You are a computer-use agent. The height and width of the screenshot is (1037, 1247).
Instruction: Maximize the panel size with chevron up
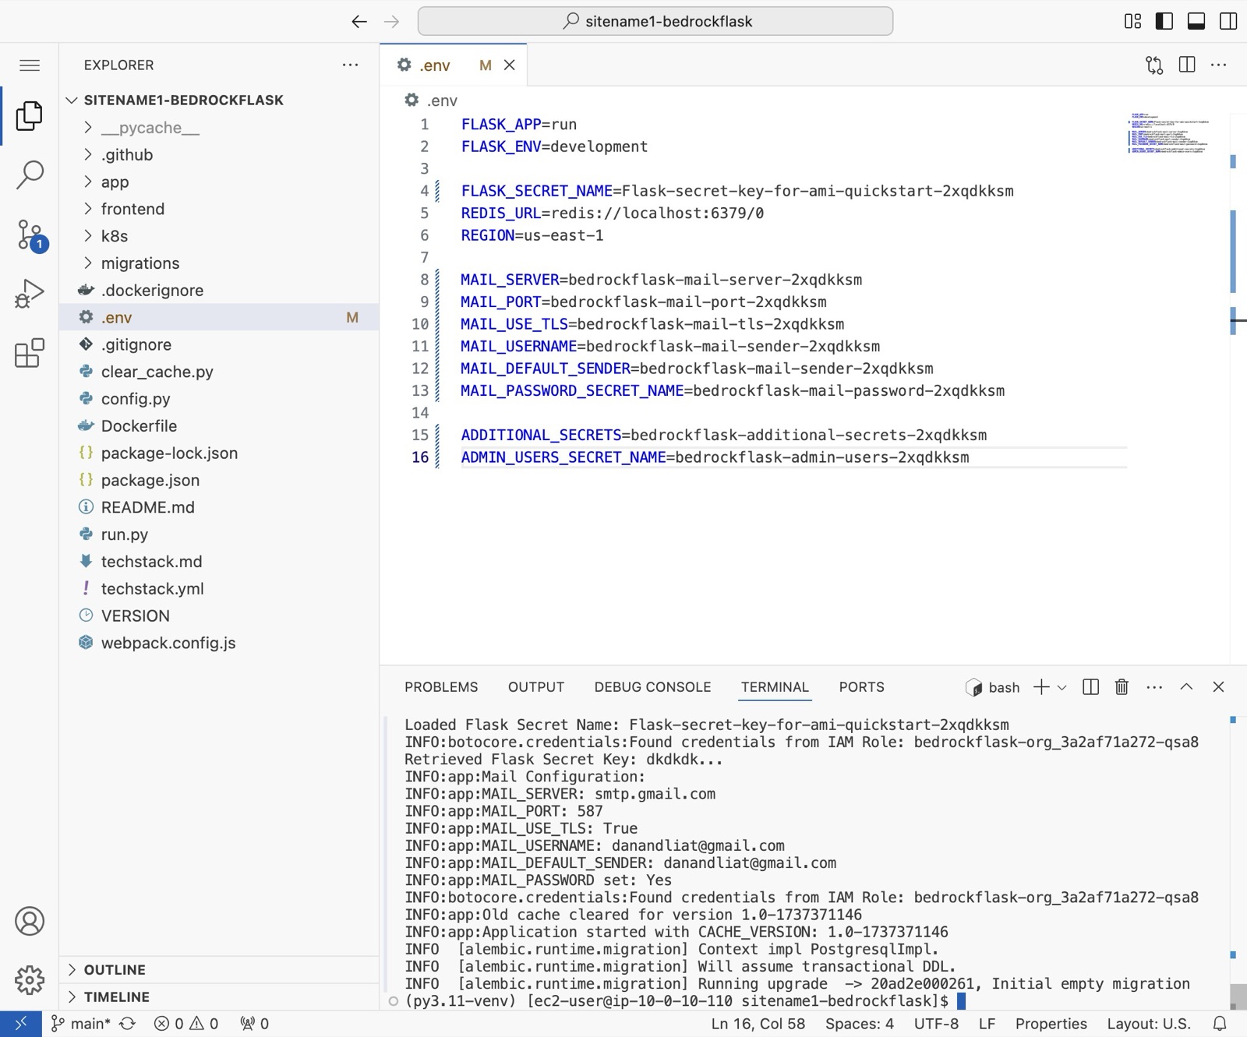[1186, 686]
